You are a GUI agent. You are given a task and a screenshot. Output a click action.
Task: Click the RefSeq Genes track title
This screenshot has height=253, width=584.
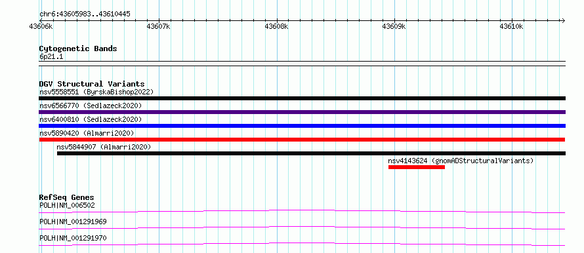coord(67,197)
